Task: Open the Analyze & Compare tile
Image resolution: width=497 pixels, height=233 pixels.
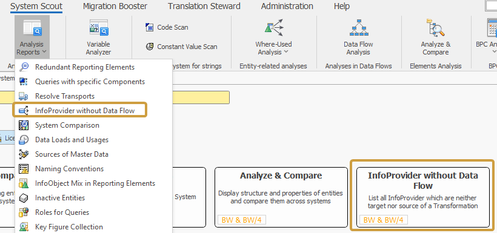Action: tap(281, 197)
